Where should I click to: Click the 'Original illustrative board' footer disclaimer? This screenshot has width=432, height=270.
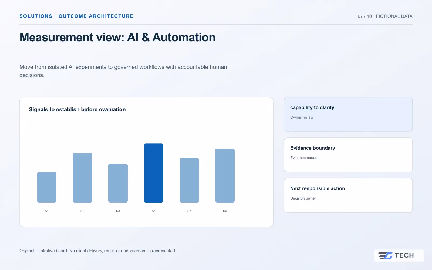point(98,251)
